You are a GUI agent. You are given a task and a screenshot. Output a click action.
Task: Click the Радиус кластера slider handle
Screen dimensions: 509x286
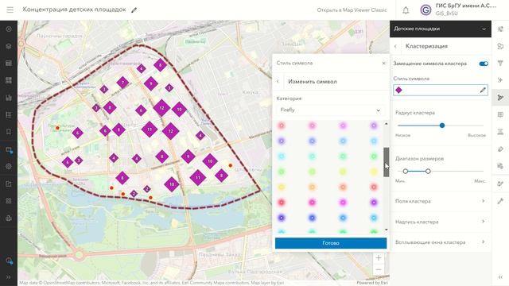pos(442,126)
